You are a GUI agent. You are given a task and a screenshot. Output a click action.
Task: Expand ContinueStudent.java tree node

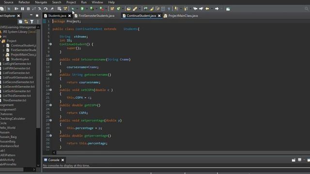(3, 45)
